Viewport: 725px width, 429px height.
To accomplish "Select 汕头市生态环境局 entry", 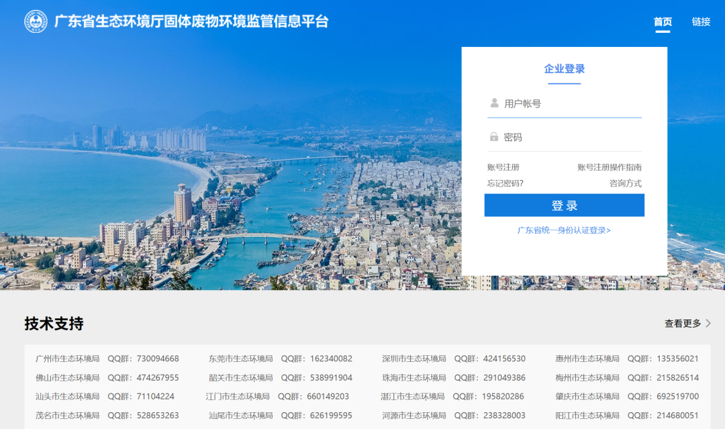I will tap(68, 397).
